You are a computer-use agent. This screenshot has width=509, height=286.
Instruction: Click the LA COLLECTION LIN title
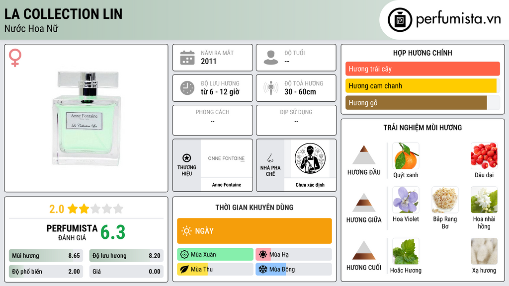63,14
